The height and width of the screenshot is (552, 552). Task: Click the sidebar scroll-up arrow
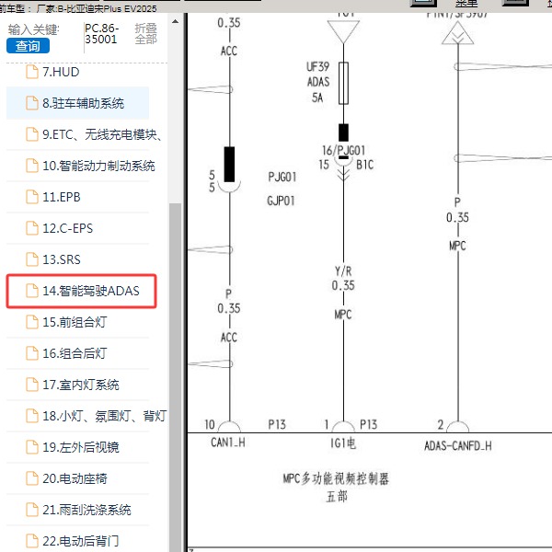[175, 22]
